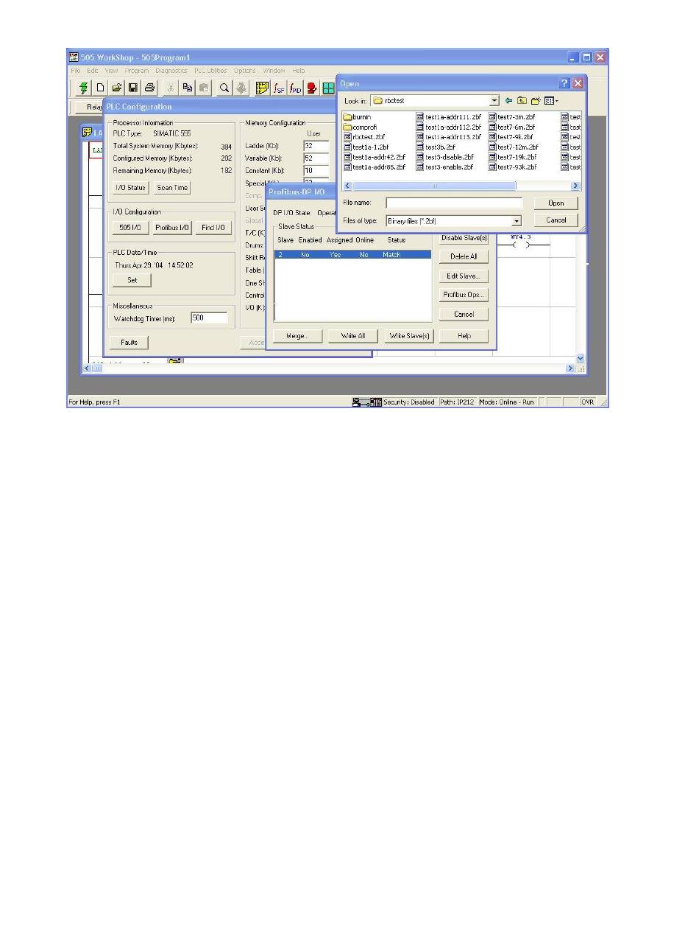699x946 pixels.
Task: Open the PLC Utilities menu
Action: click(210, 71)
